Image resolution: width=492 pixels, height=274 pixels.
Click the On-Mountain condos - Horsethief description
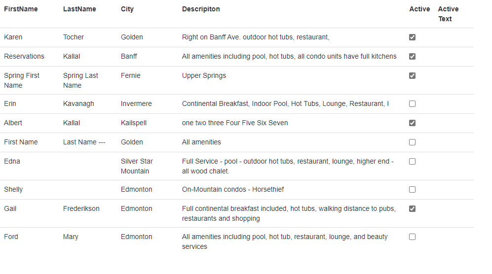pyautogui.click(x=233, y=189)
